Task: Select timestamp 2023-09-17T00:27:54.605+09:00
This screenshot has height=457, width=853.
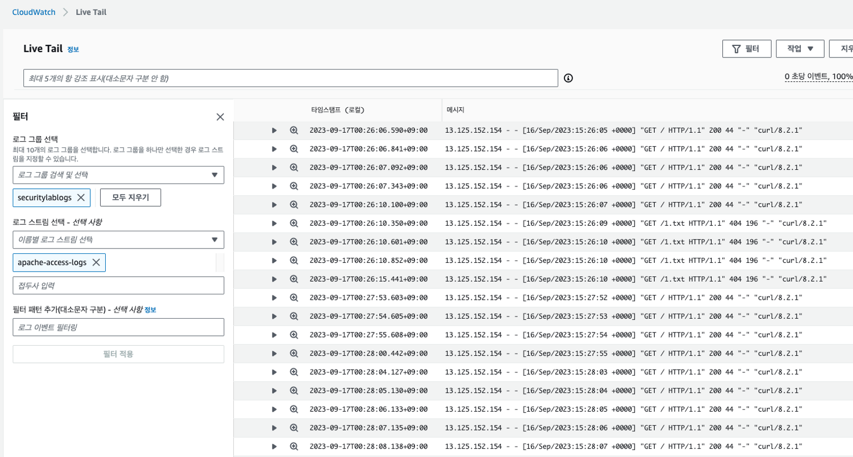Action: point(368,316)
